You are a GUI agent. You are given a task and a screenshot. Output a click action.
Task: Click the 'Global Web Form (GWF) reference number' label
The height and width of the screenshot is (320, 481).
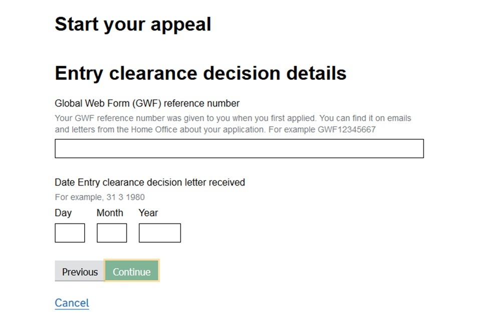[x=147, y=103]
